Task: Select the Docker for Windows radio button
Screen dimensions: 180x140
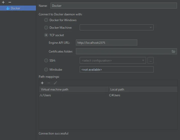Action: click(46, 20)
